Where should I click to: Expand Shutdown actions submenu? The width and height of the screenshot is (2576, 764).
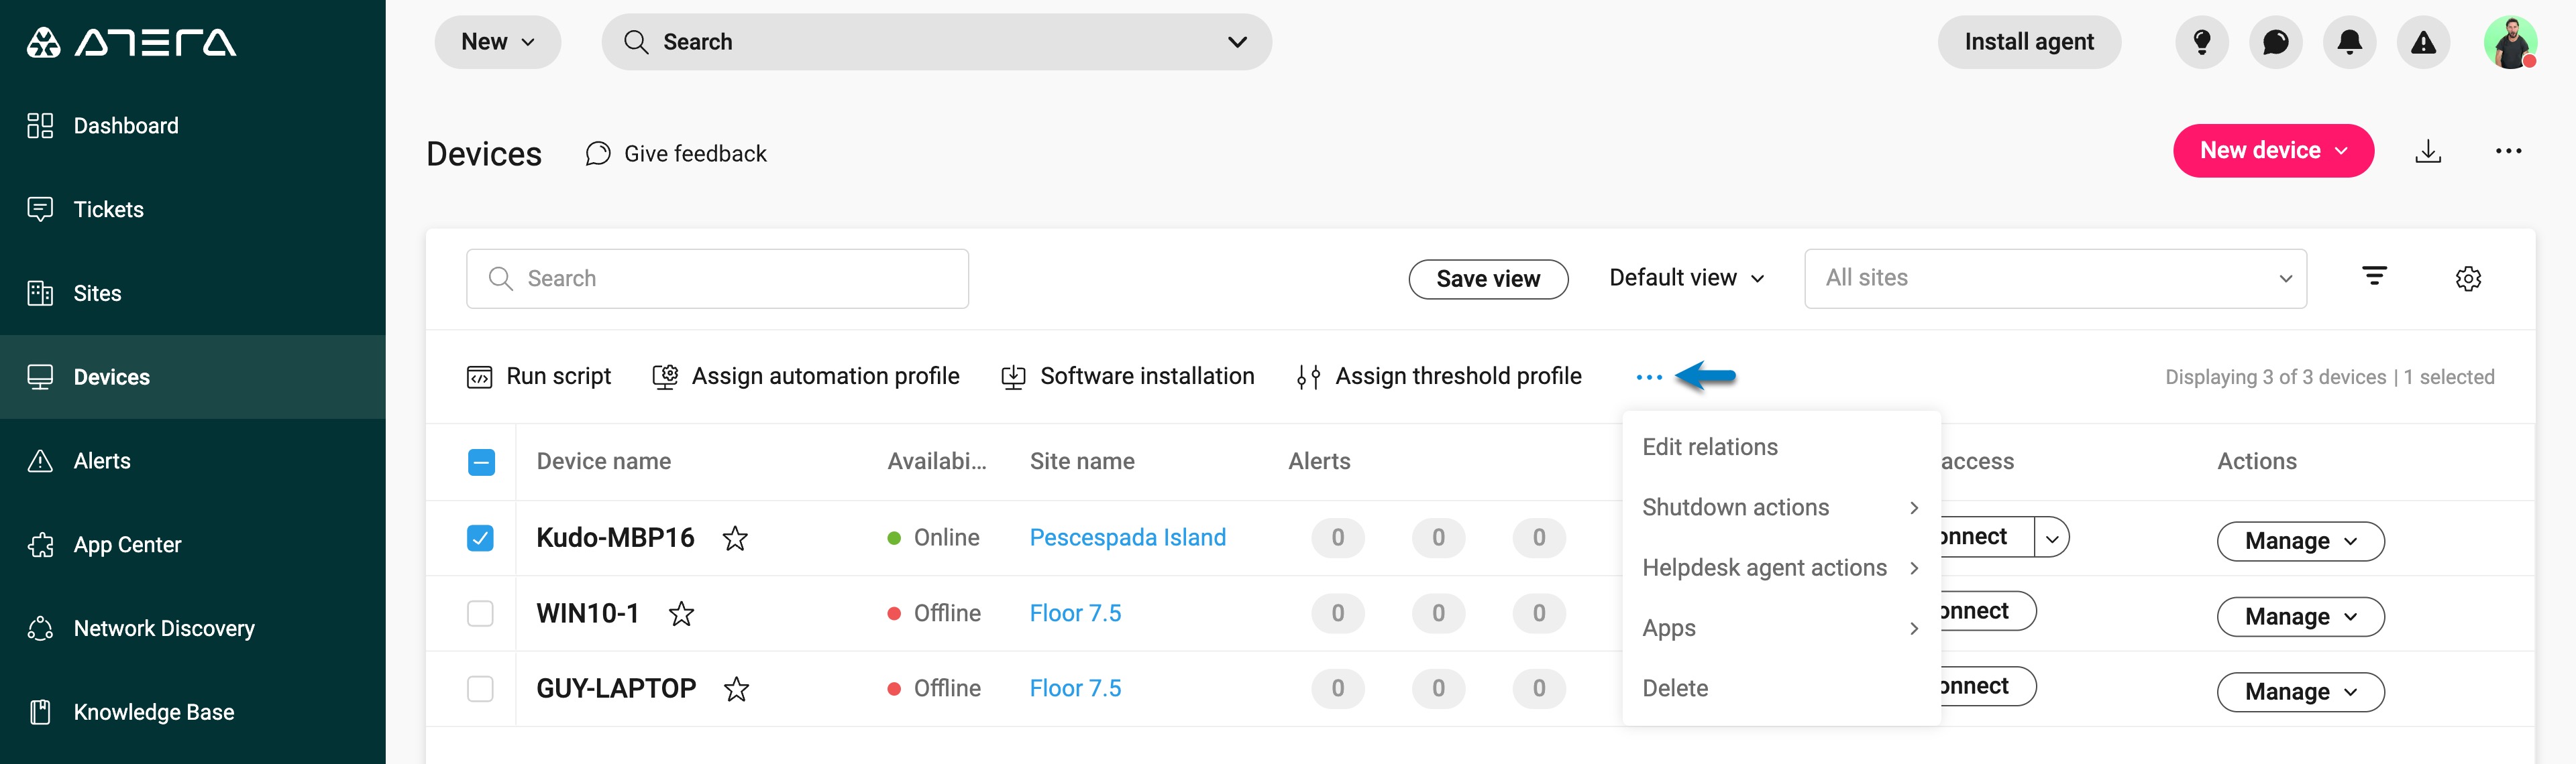point(1781,507)
